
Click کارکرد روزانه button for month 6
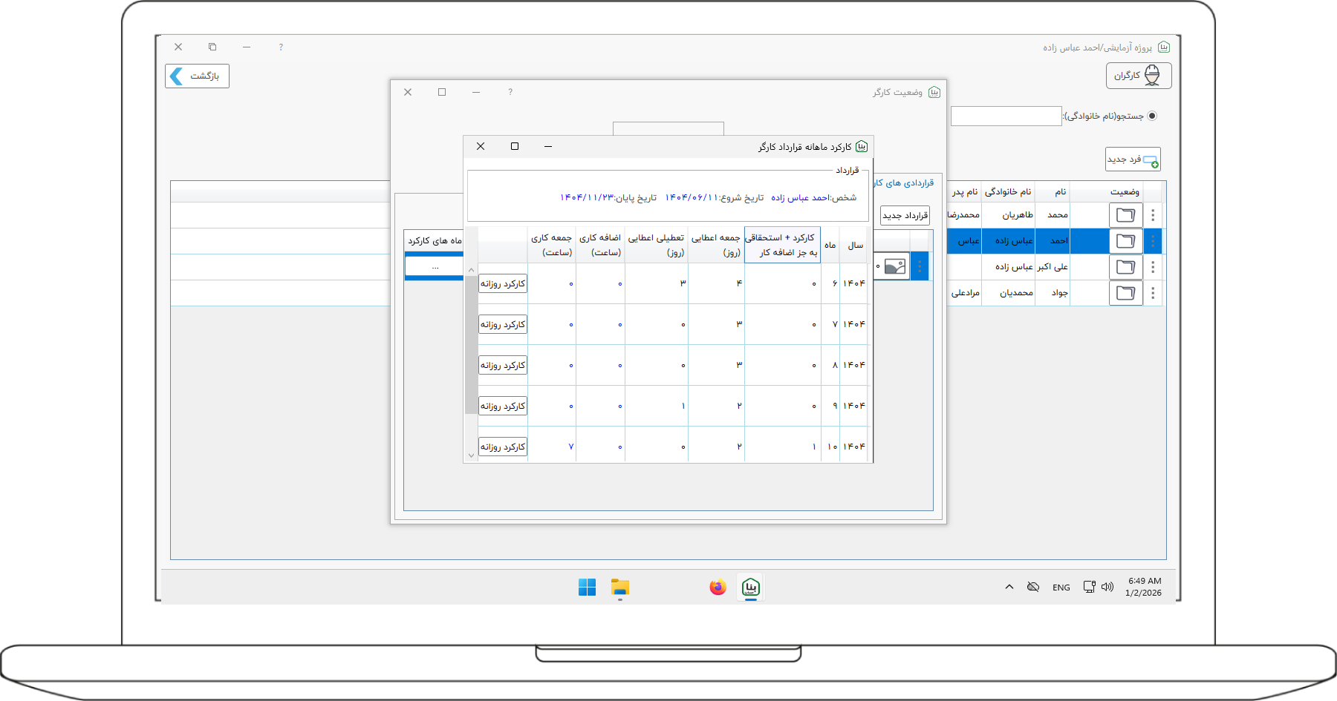pos(503,284)
